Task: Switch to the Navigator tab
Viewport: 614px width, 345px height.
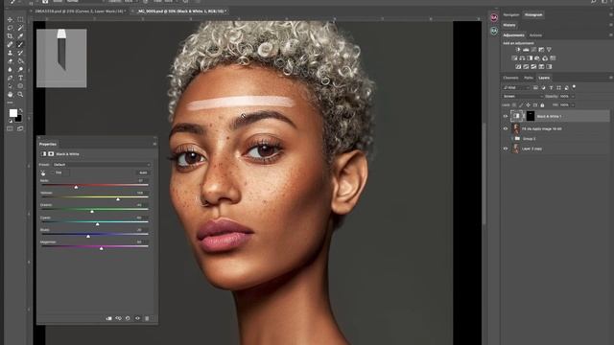Action: 511,15
